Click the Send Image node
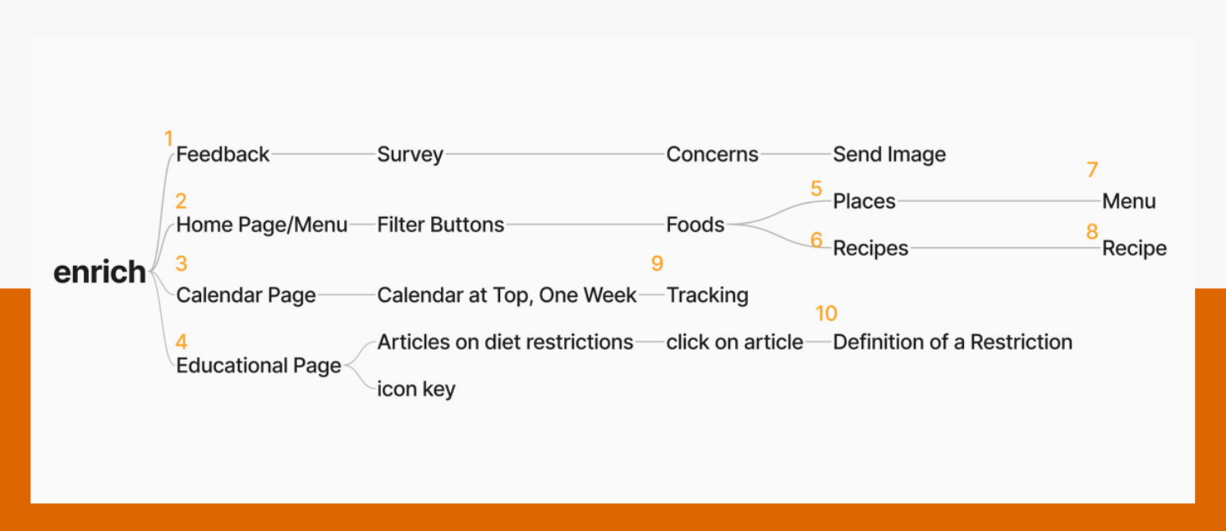 (x=889, y=154)
